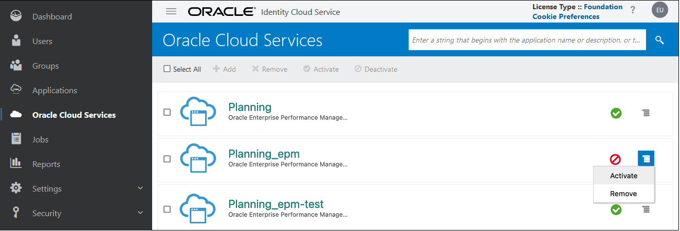Click the Reports bar chart icon
The width and height of the screenshot is (680, 231).
16,163
